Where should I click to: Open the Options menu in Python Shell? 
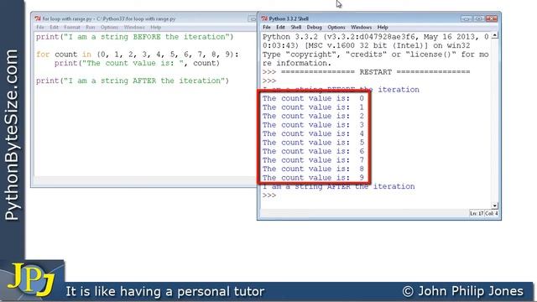[336, 27]
